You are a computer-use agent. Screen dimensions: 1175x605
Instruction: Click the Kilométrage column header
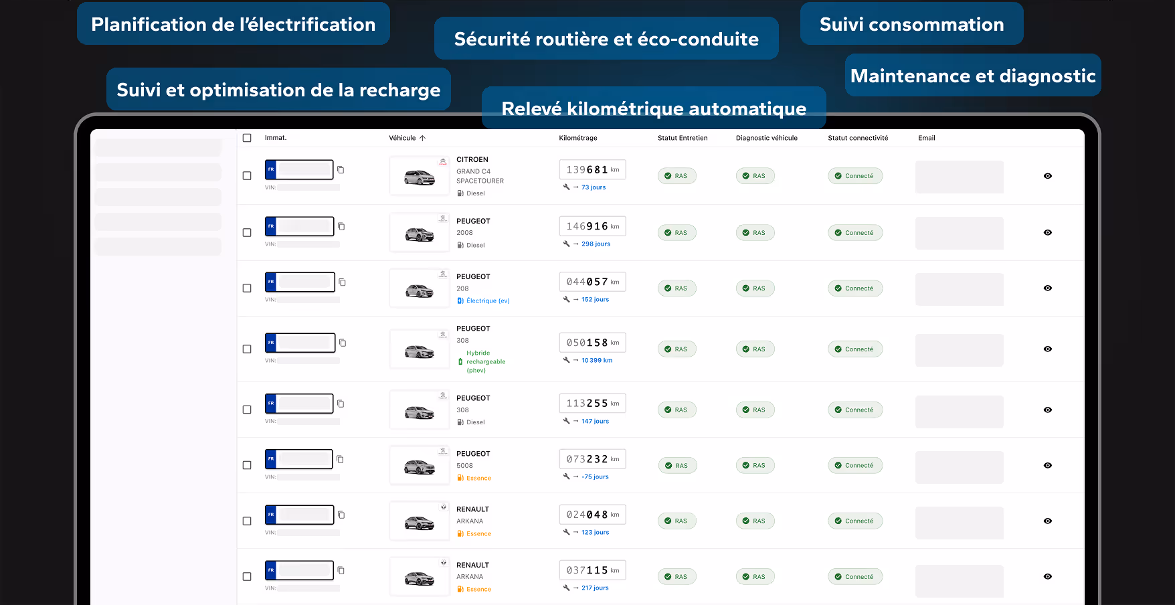pos(578,138)
